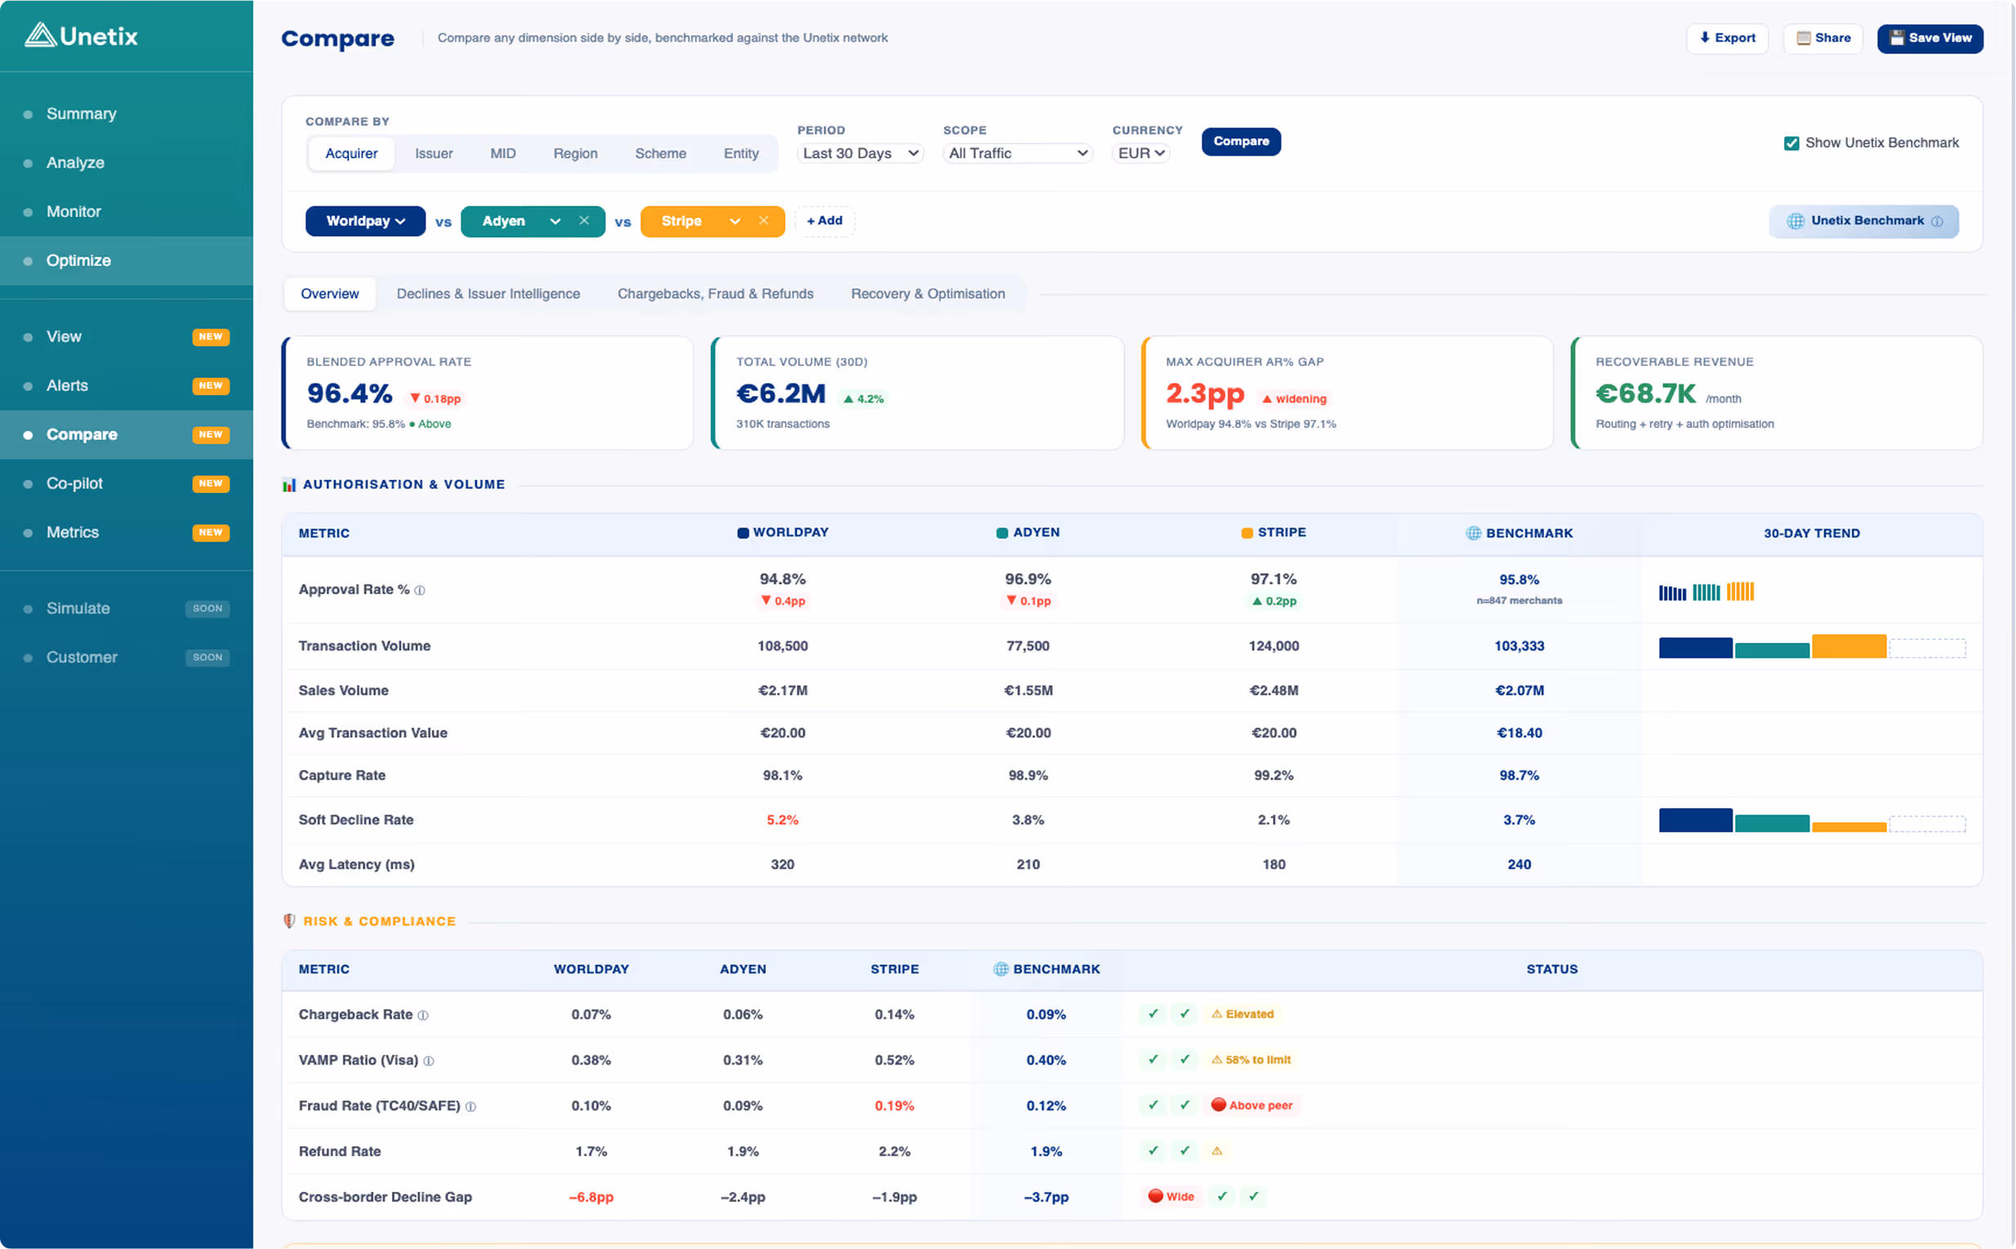
Task: Open Metrics in the sidebar
Action: tap(127, 533)
